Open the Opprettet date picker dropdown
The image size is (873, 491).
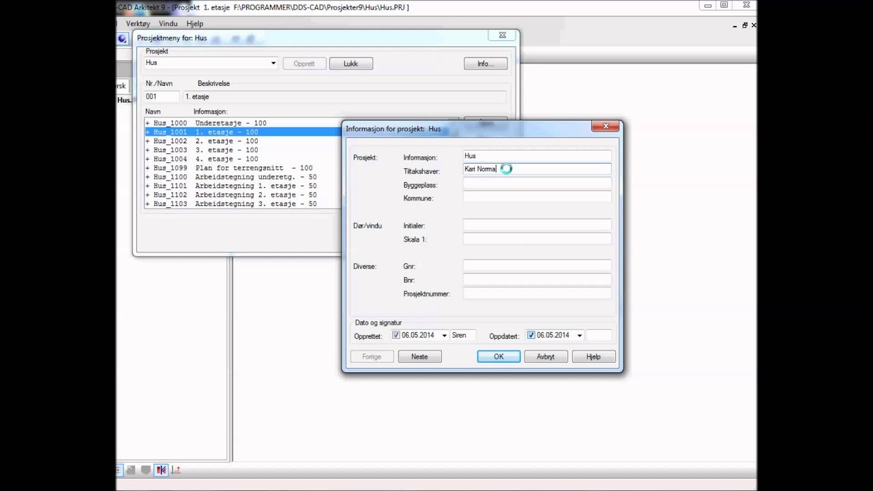coord(444,336)
